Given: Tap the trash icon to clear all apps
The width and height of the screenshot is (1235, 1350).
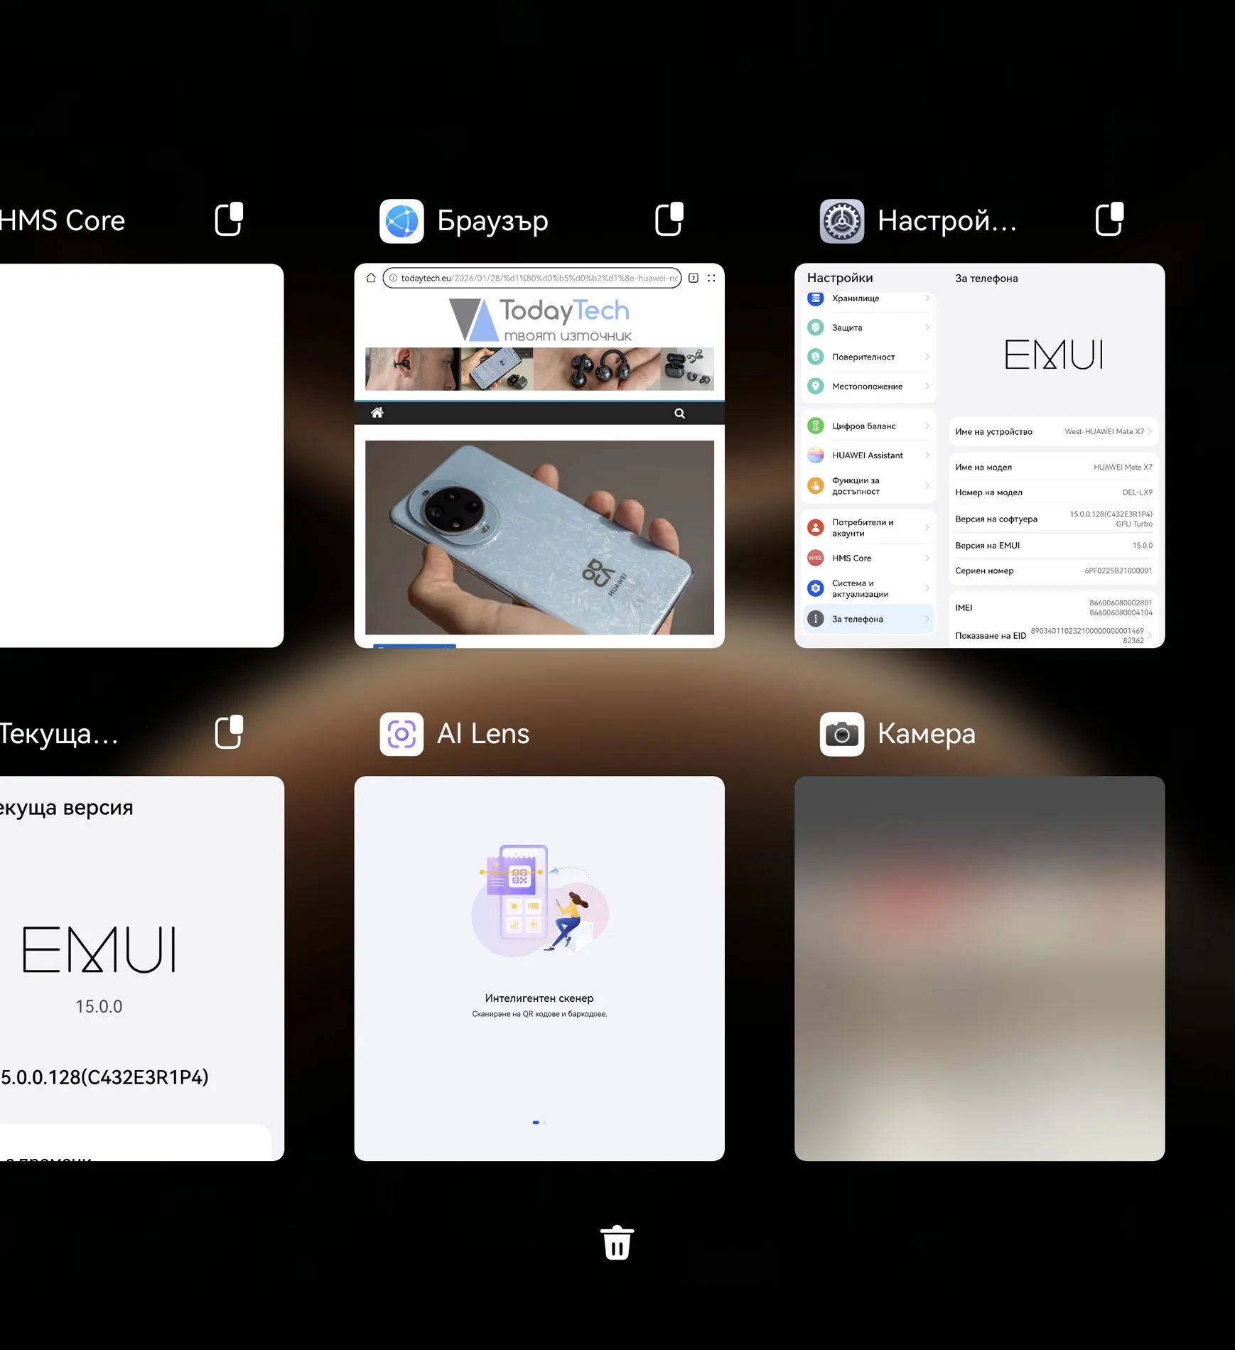Looking at the screenshot, I should [x=617, y=1243].
